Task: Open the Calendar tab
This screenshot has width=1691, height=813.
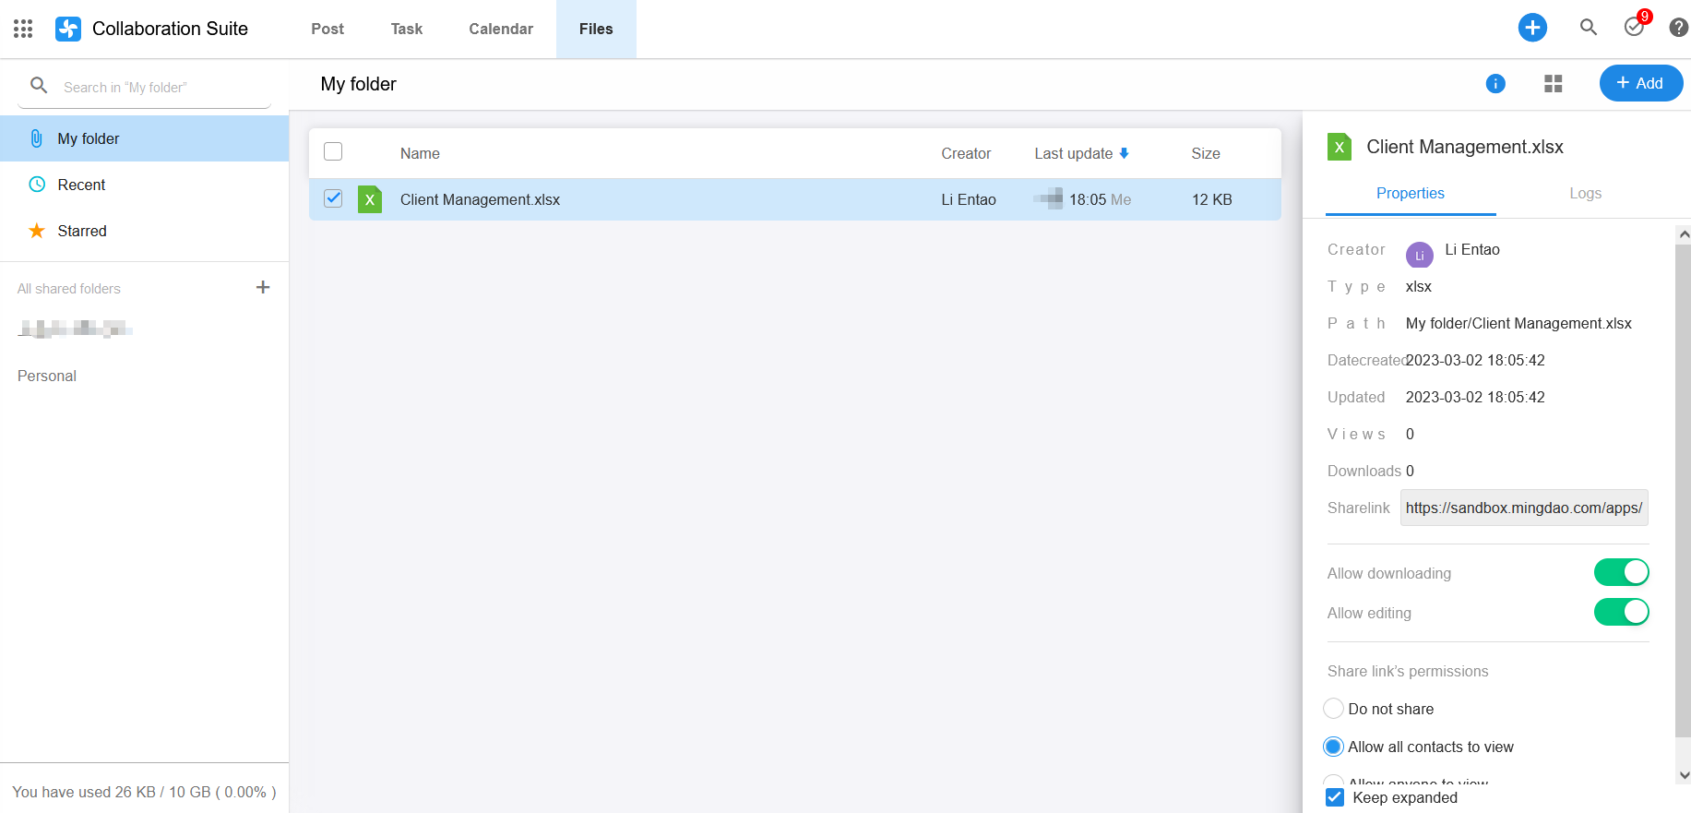Action: (501, 29)
